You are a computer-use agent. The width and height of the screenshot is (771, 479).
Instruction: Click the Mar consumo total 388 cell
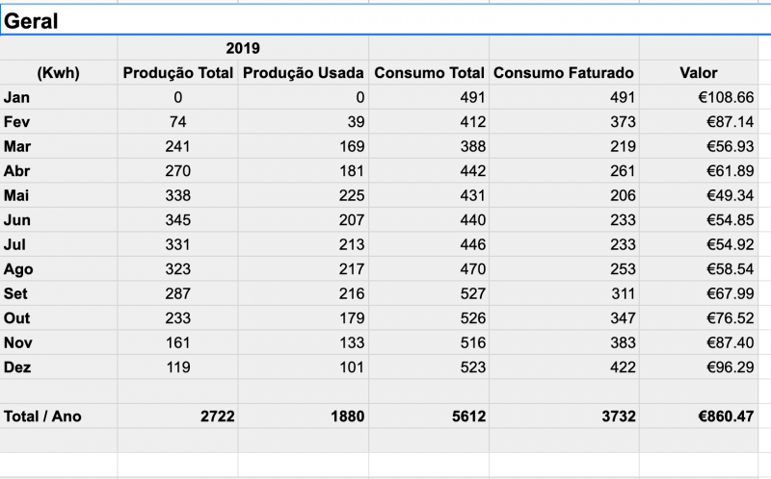[429, 146]
